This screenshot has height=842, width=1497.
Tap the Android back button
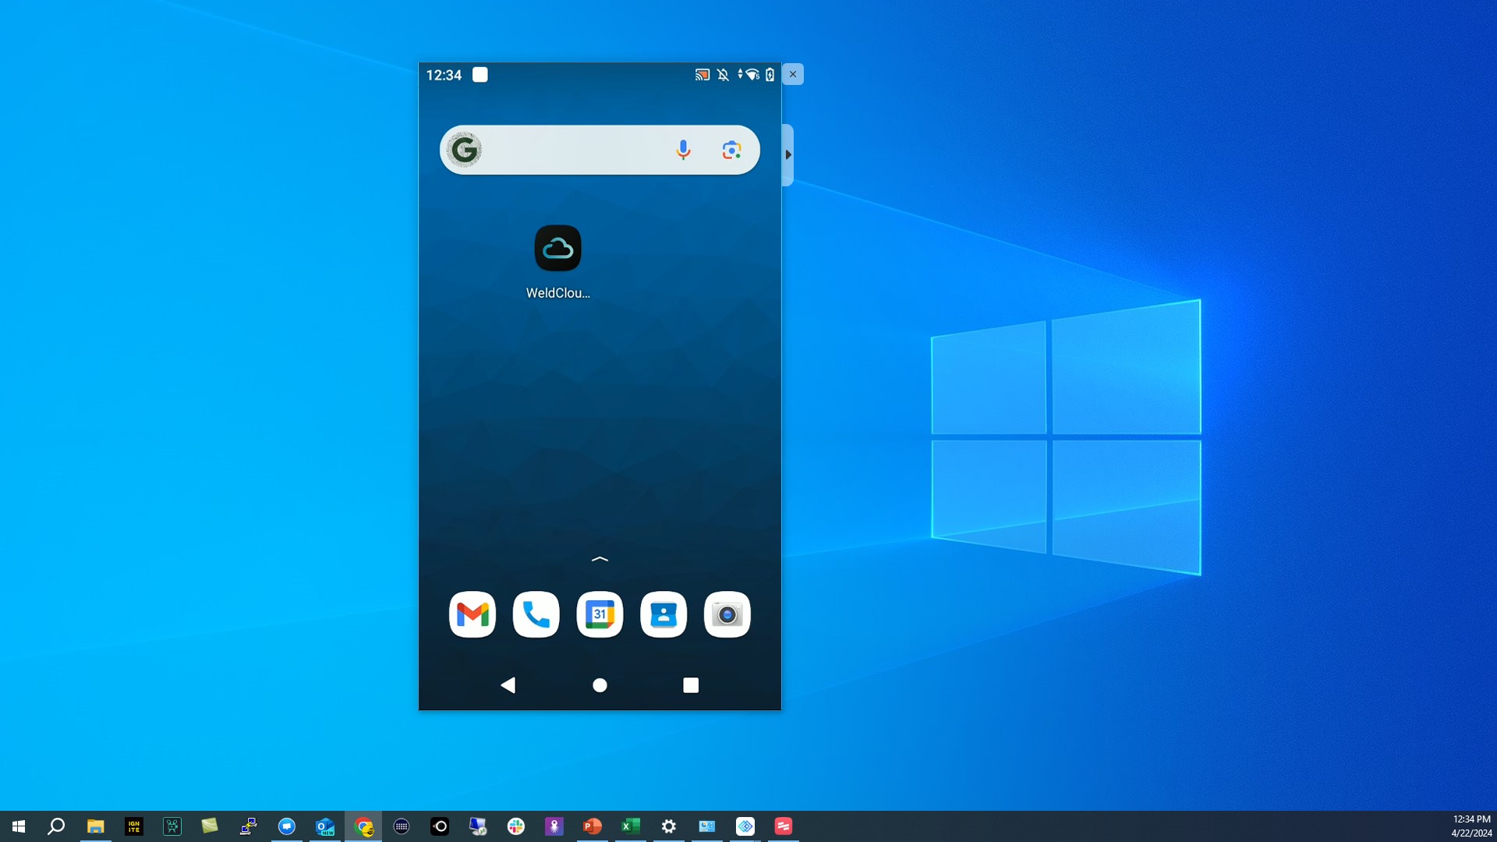point(508,685)
